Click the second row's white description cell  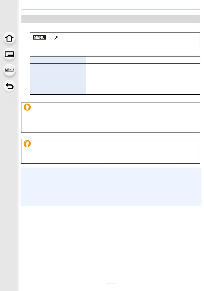(x=143, y=69)
